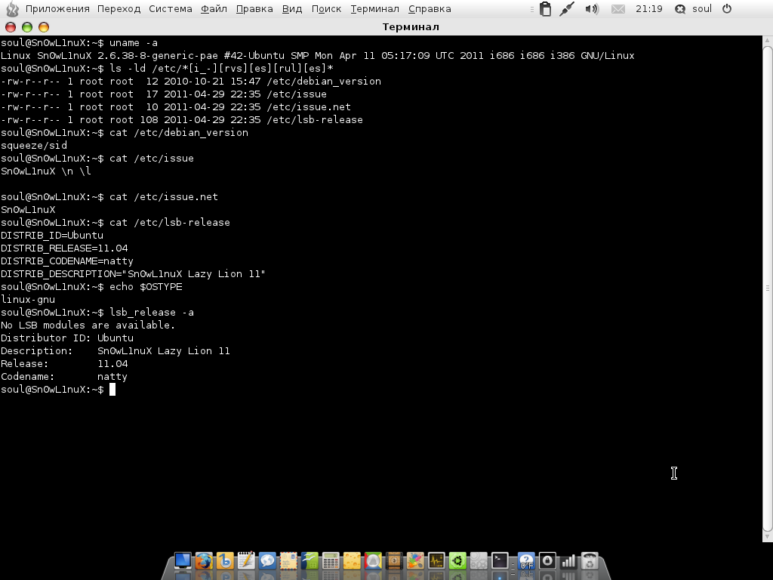This screenshot has height=580, width=773.
Task: Open the Система menu
Action: (171, 9)
